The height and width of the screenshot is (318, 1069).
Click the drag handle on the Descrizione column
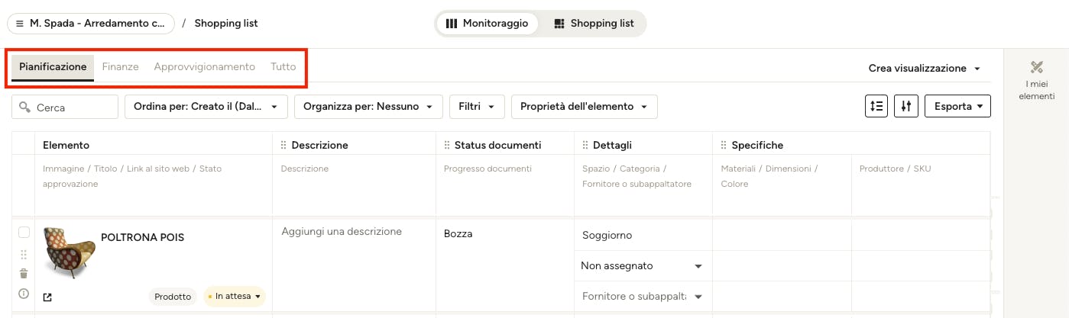point(284,145)
